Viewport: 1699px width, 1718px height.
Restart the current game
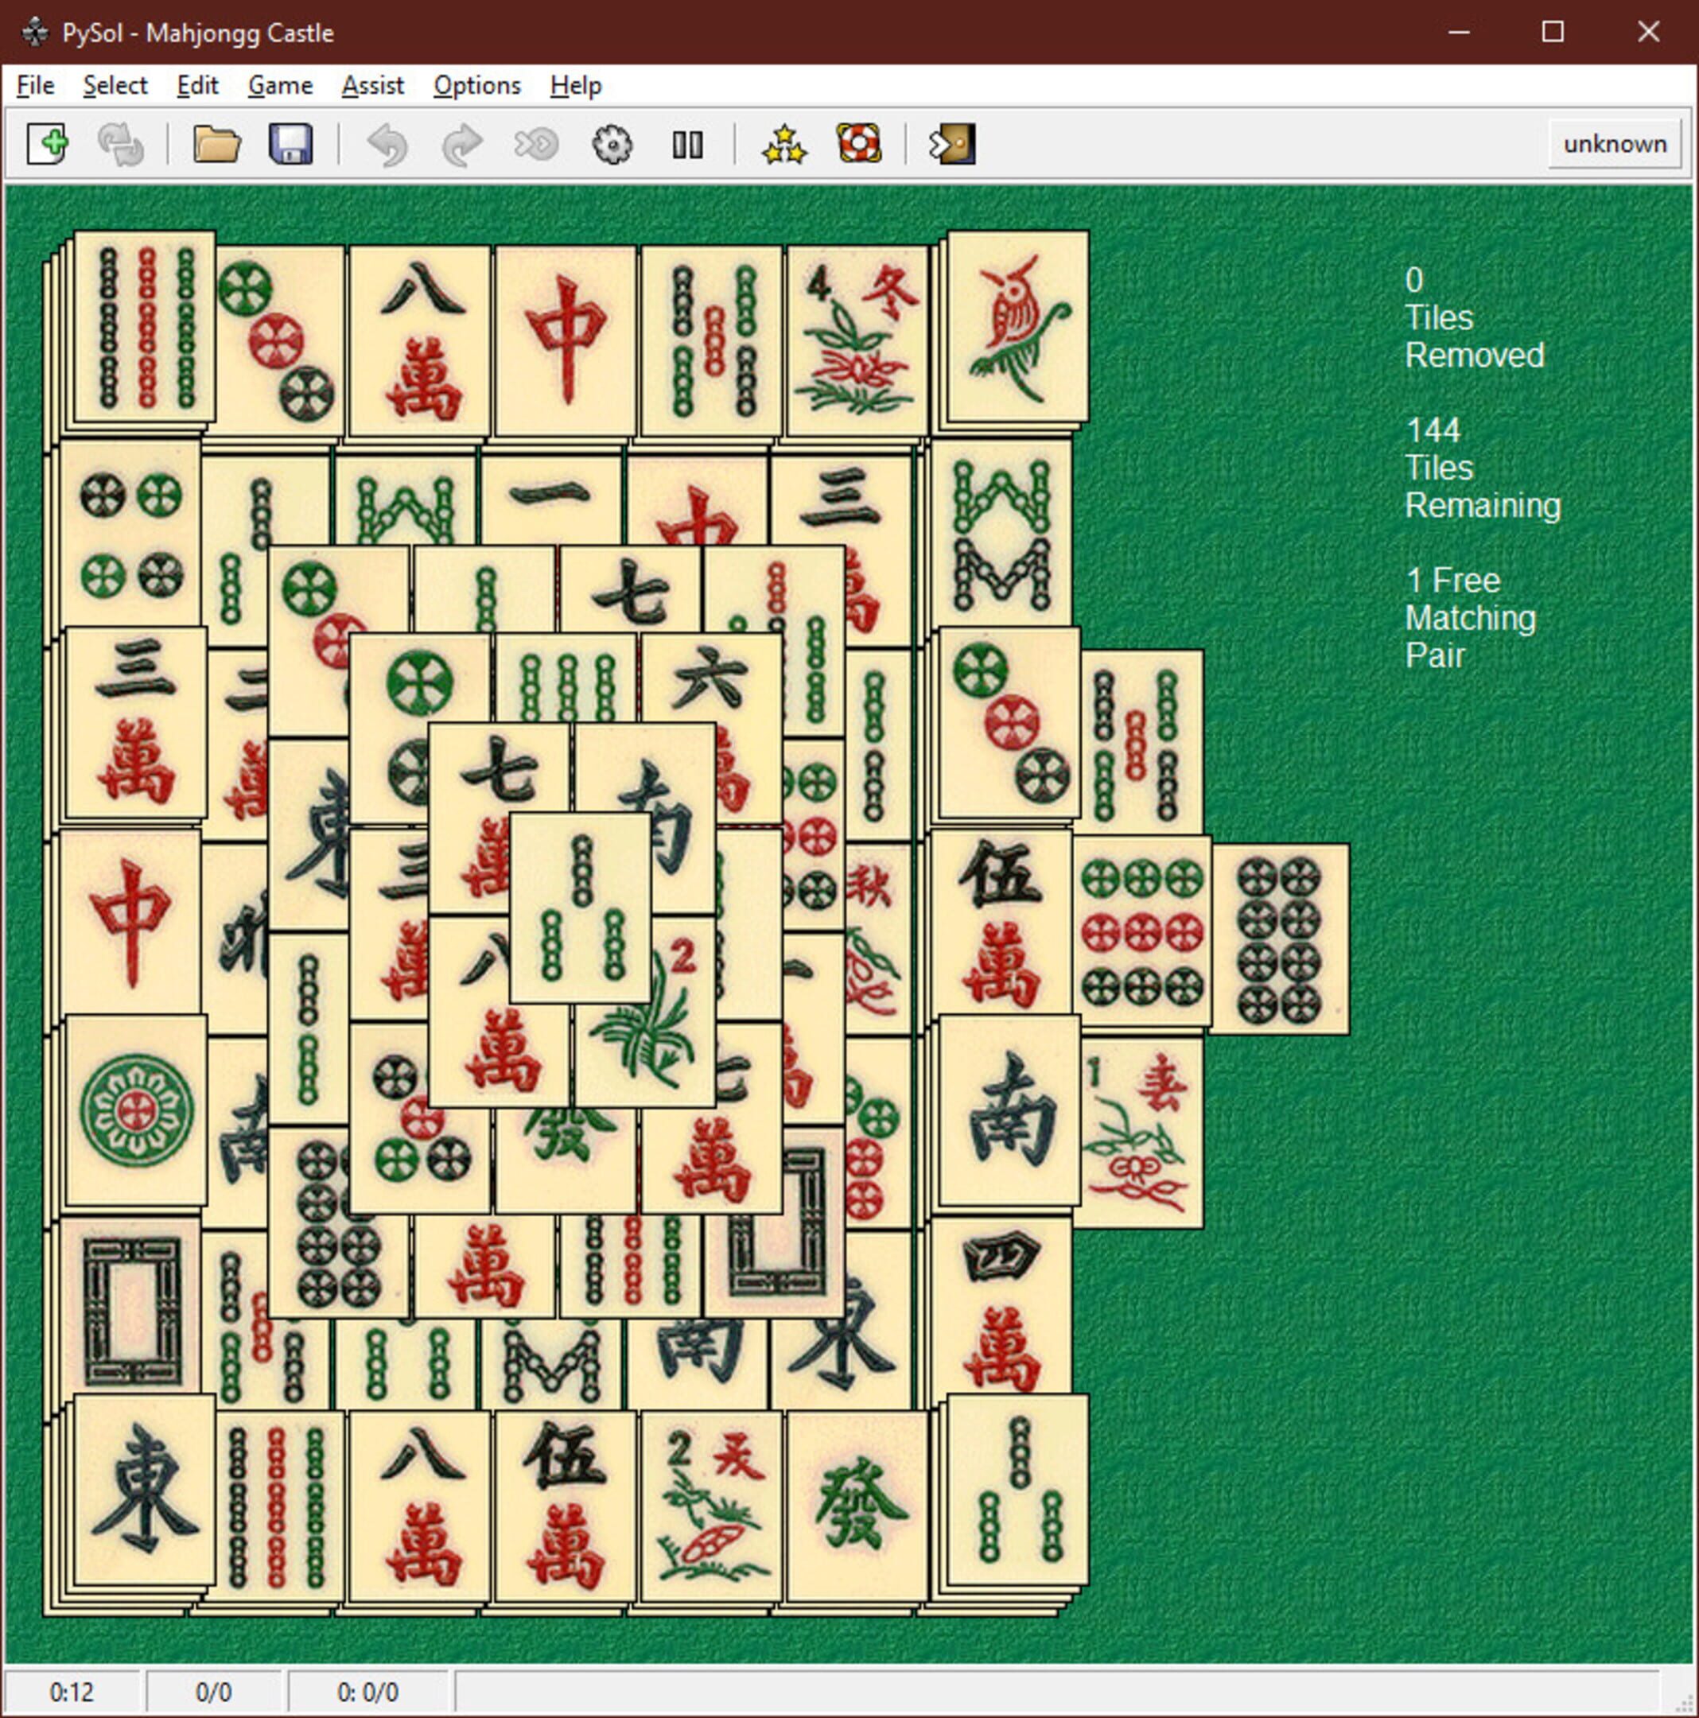click(x=122, y=144)
